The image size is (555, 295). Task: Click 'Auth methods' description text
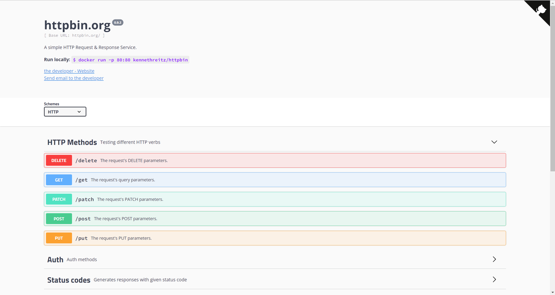[82, 259]
